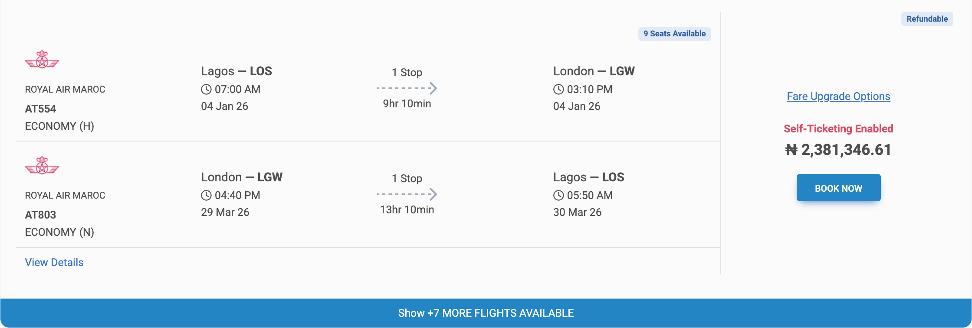Click clock icon beside 03:10 PM arrival
Image resolution: width=972 pixels, height=328 pixels.
coord(558,90)
